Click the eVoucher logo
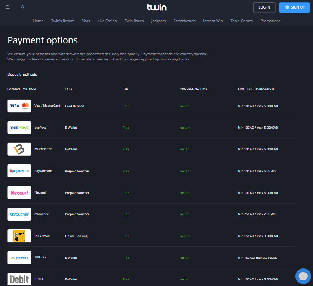Screen dimensions: 313x286 click(19, 214)
